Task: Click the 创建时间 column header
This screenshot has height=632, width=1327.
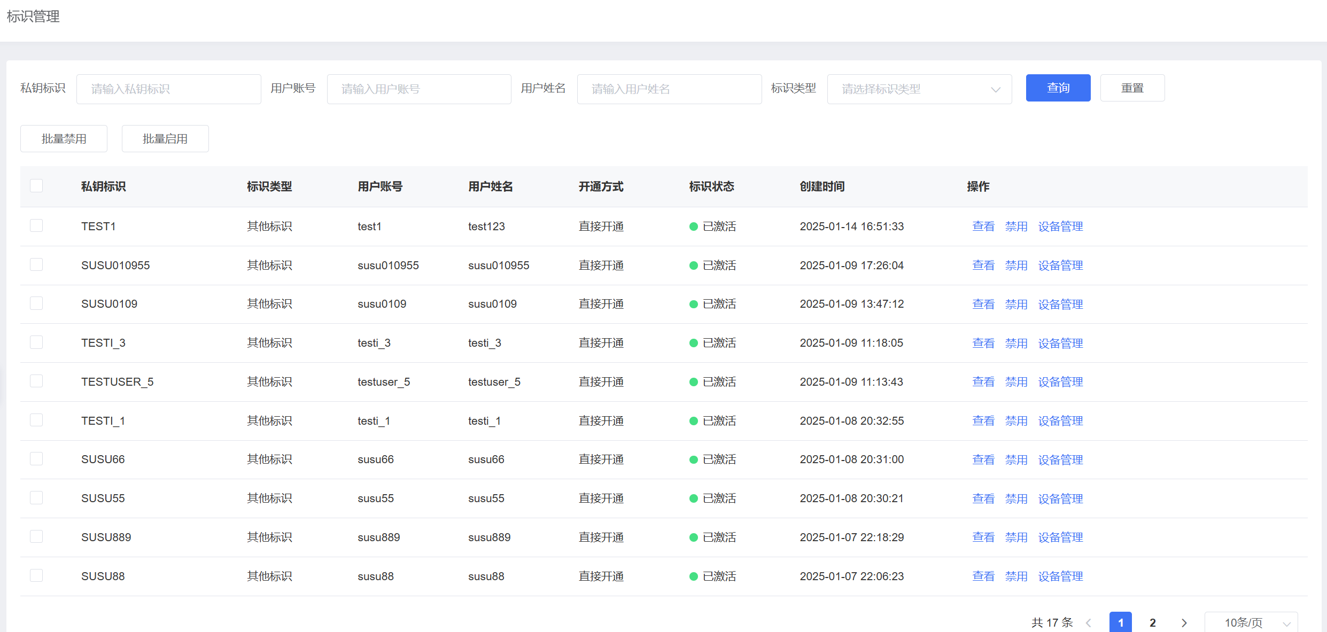Action: tap(822, 186)
